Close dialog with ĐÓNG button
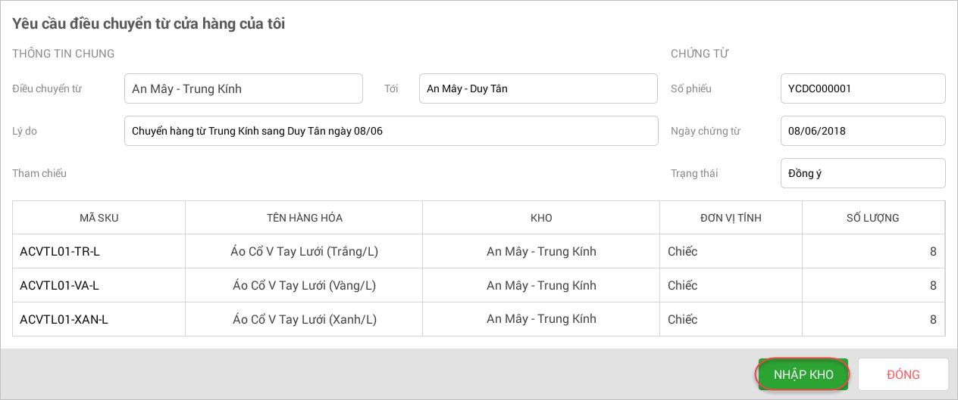This screenshot has height=400, width=958. (x=903, y=374)
